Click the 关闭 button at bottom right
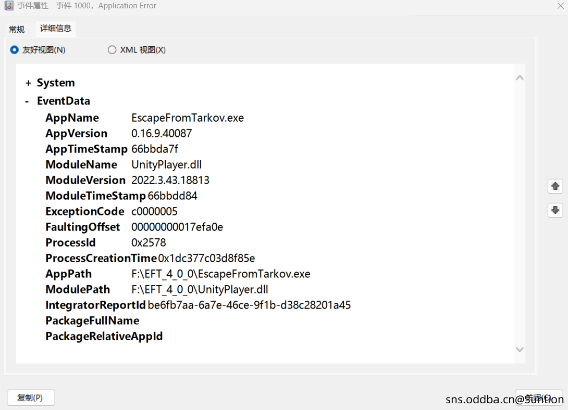 tap(538, 398)
